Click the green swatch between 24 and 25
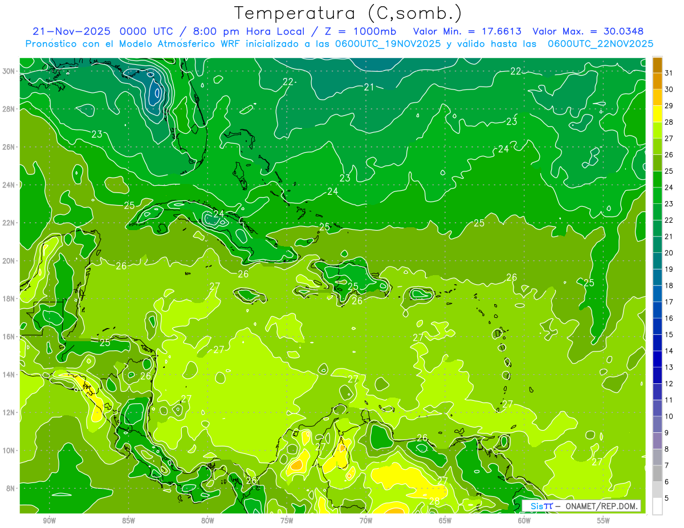 [657, 179]
